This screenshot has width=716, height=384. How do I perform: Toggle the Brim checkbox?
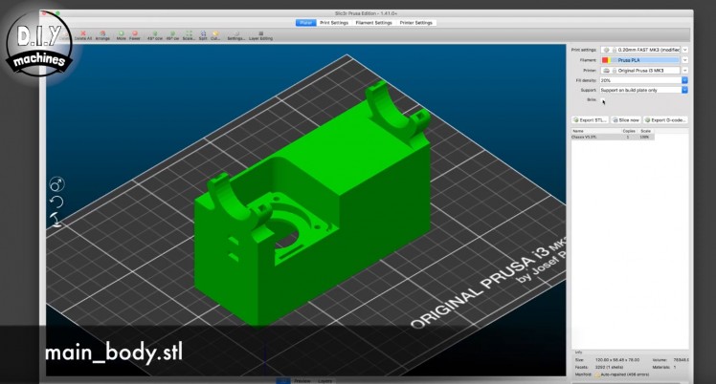click(x=603, y=98)
